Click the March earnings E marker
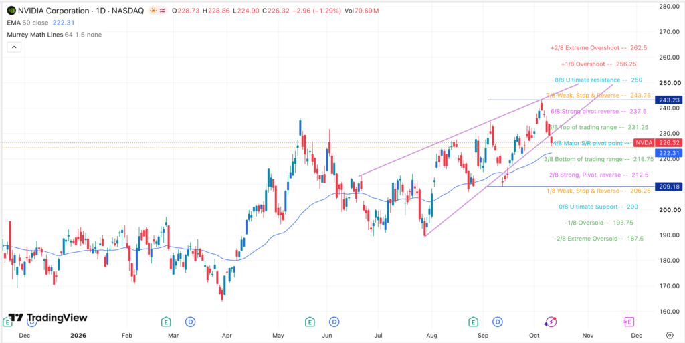The image size is (685, 343). (x=166, y=322)
